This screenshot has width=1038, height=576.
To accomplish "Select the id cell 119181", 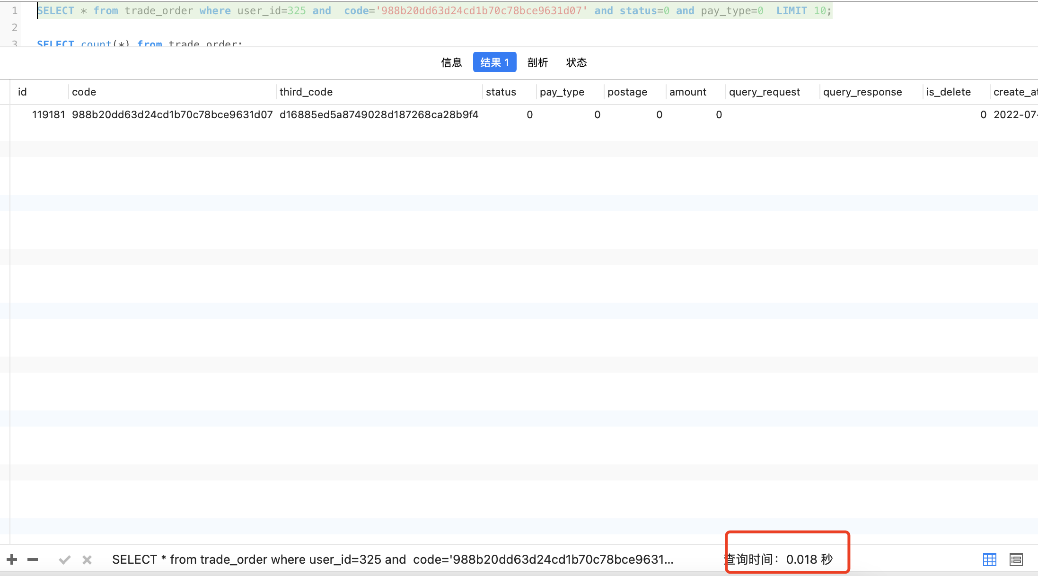I will (48, 114).
